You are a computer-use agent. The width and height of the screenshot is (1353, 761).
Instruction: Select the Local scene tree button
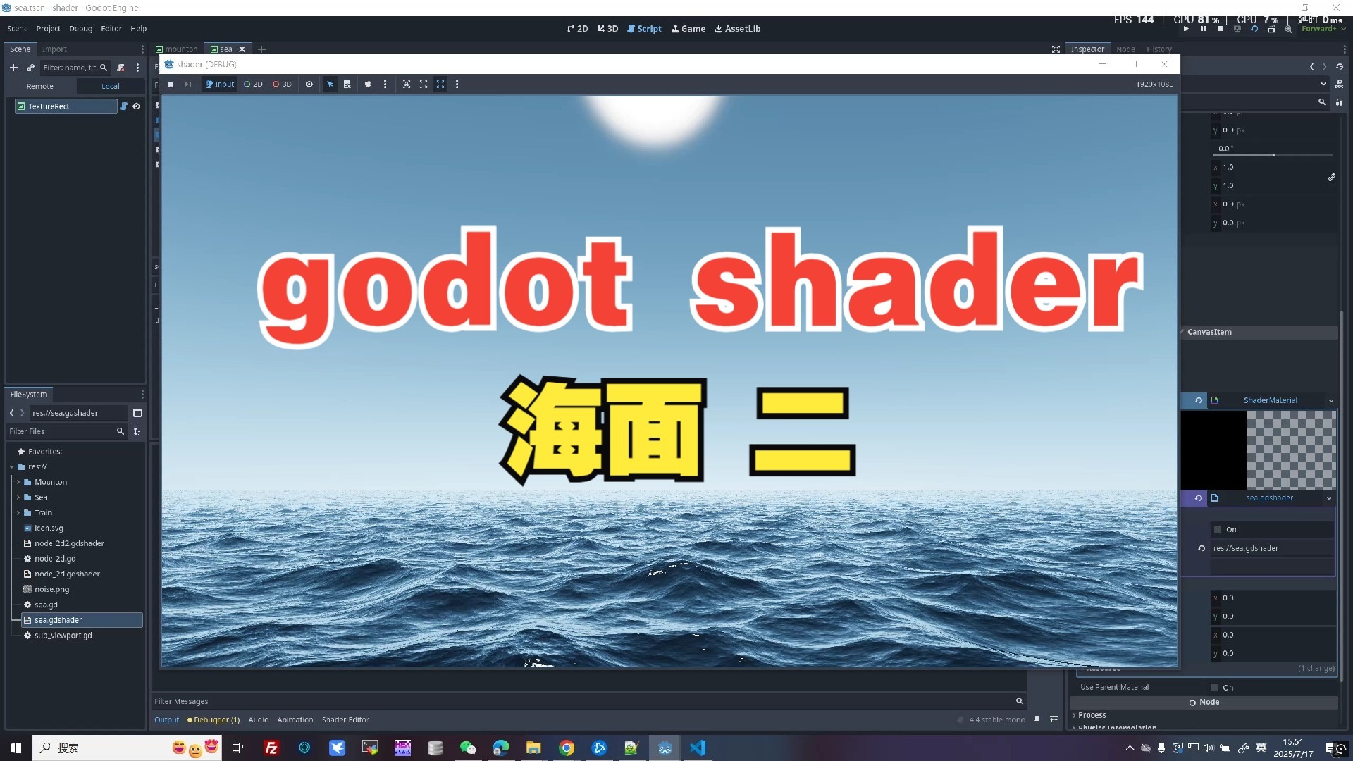pos(111,86)
